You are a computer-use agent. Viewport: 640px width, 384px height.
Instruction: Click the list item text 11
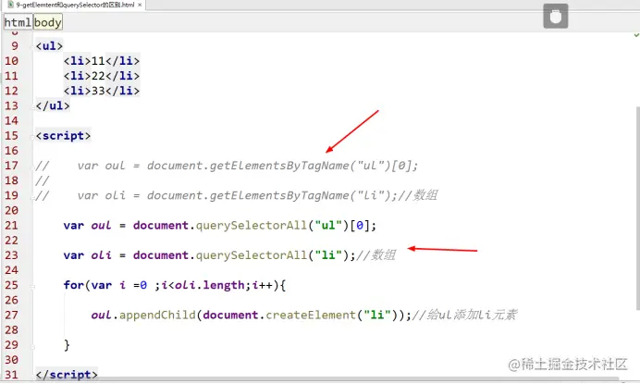98,61
